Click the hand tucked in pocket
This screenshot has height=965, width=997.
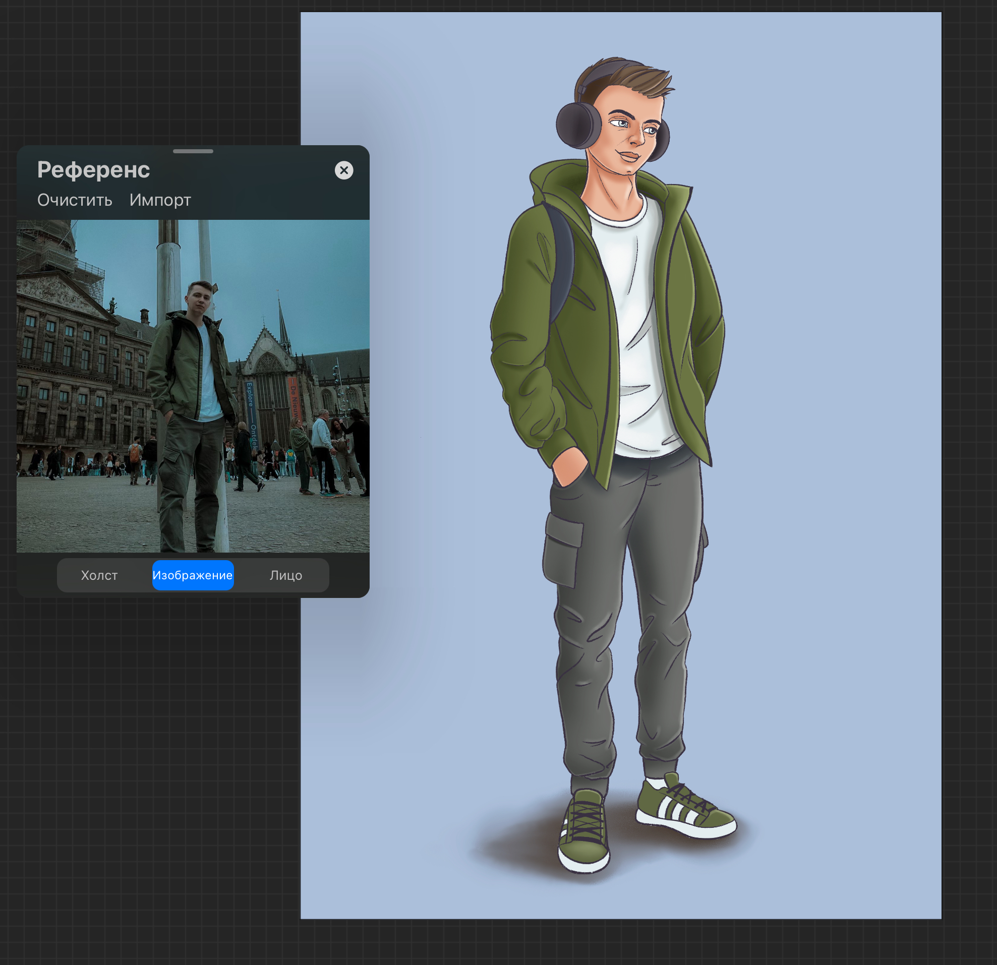(x=570, y=465)
